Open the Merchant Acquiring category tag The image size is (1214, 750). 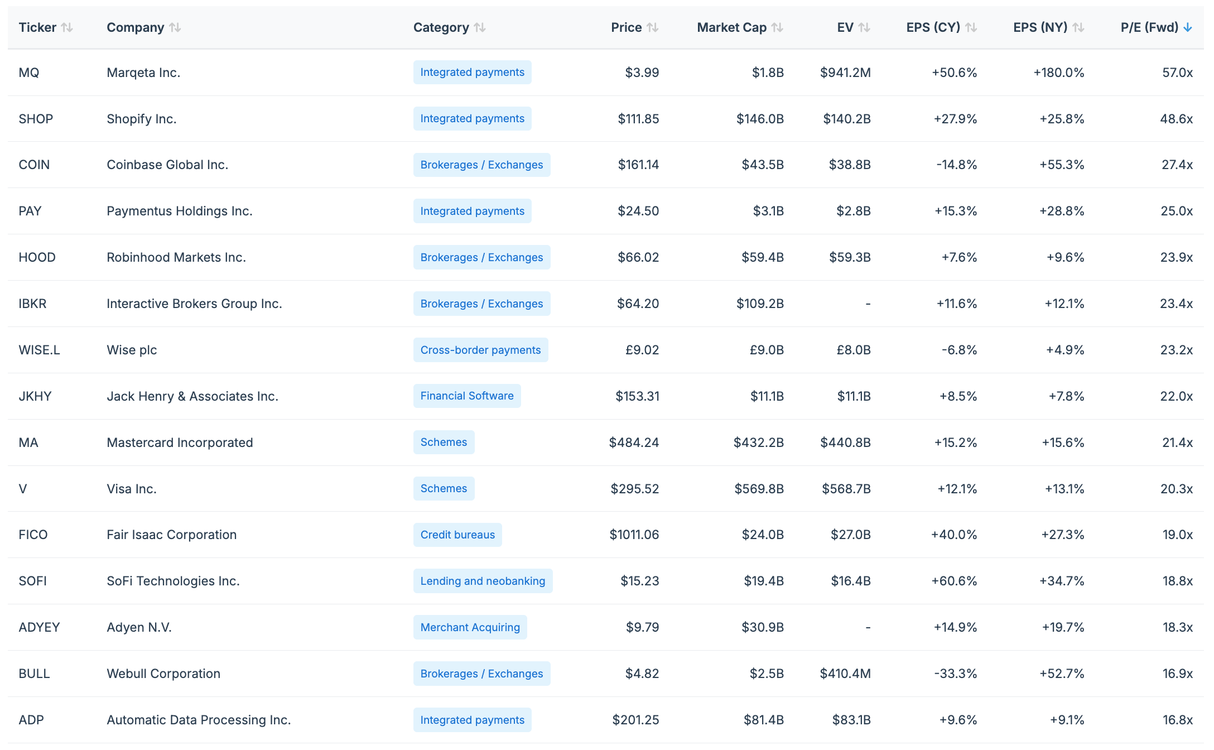[470, 627]
